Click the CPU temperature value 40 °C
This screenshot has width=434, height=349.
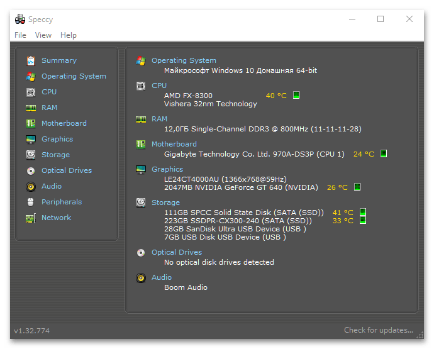276,96
